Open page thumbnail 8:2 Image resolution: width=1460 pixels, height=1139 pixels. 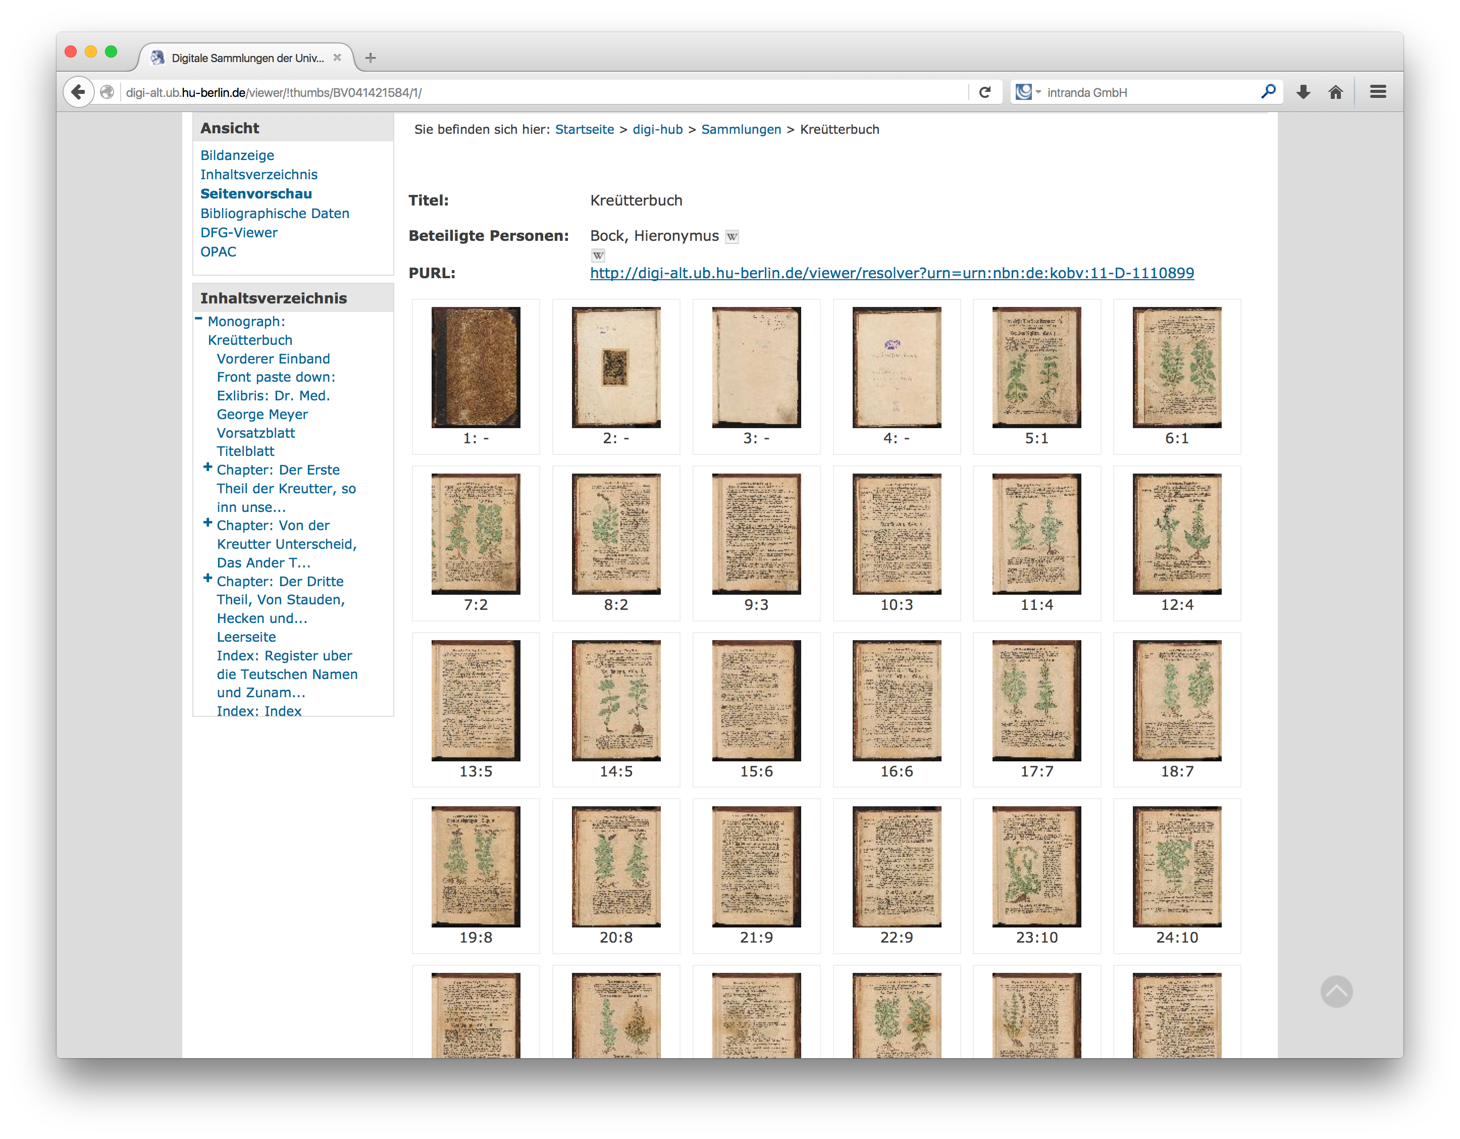[616, 534]
